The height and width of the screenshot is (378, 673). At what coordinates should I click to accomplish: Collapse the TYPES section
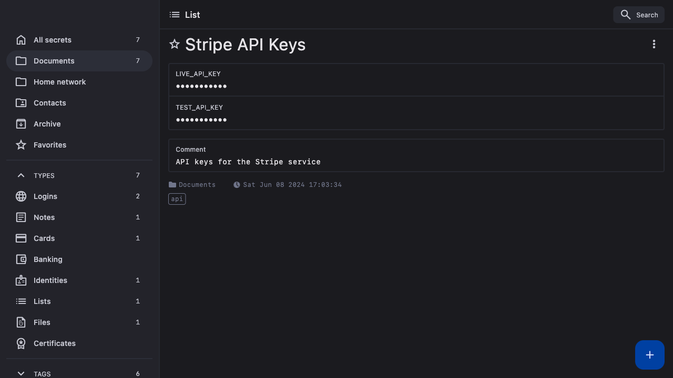point(21,175)
